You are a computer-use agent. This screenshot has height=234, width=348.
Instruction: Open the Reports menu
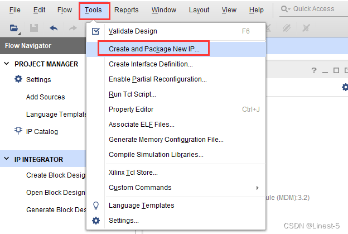(x=126, y=10)
